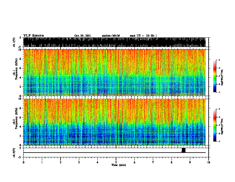
Task: Click the time axis end tick label '10'
Action: pyautogui.click(x=209, y=162)
